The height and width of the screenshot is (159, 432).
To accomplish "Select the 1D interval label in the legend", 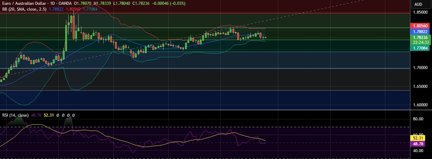I will (x=54, y=3).
